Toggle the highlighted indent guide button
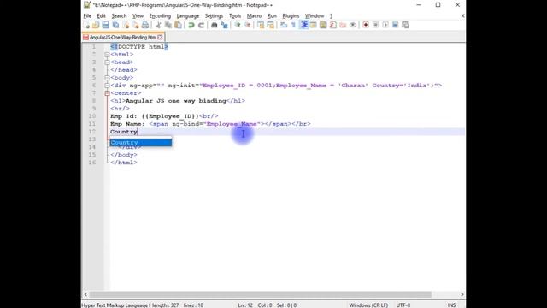The image size is (547, 308). [x=304, y=25]
